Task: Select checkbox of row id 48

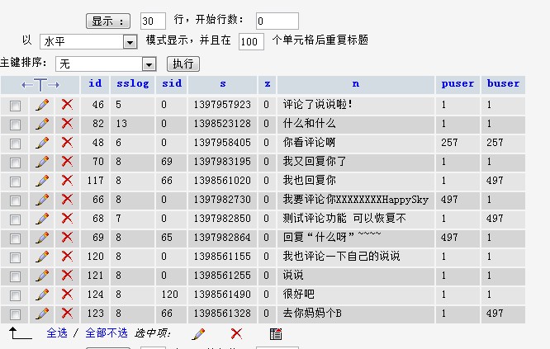Action: (x=15, y=144)
